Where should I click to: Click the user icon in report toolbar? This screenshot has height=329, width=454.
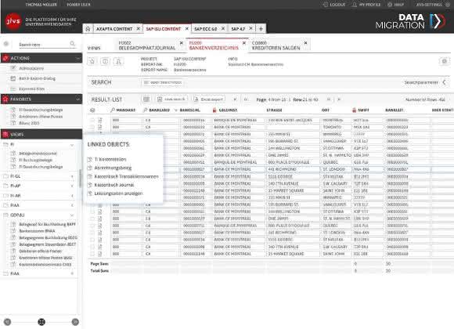pos(118,61)
